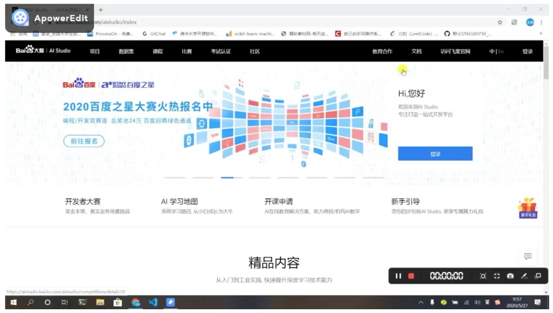Switch to Chrome on the taskbar
Viewport: 553px width, 313px height.
tap(135, 302)
